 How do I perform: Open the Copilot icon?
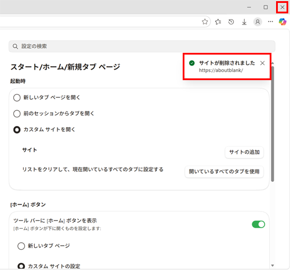[x=282, y=21]
